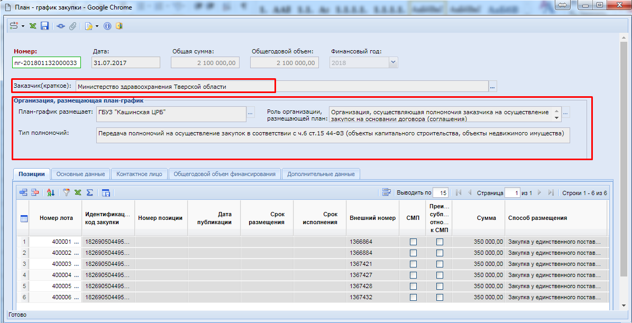Check the subcontractor СМП checkbox in row 6
Viewport: 632px width, 323px height.
click(439, 297)
